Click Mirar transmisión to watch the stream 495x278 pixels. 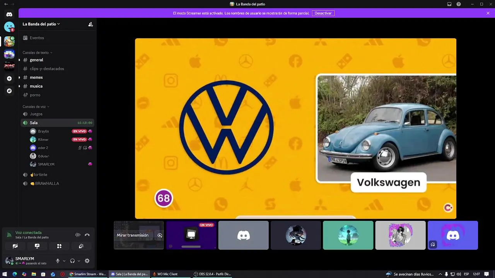coord(133,235)
